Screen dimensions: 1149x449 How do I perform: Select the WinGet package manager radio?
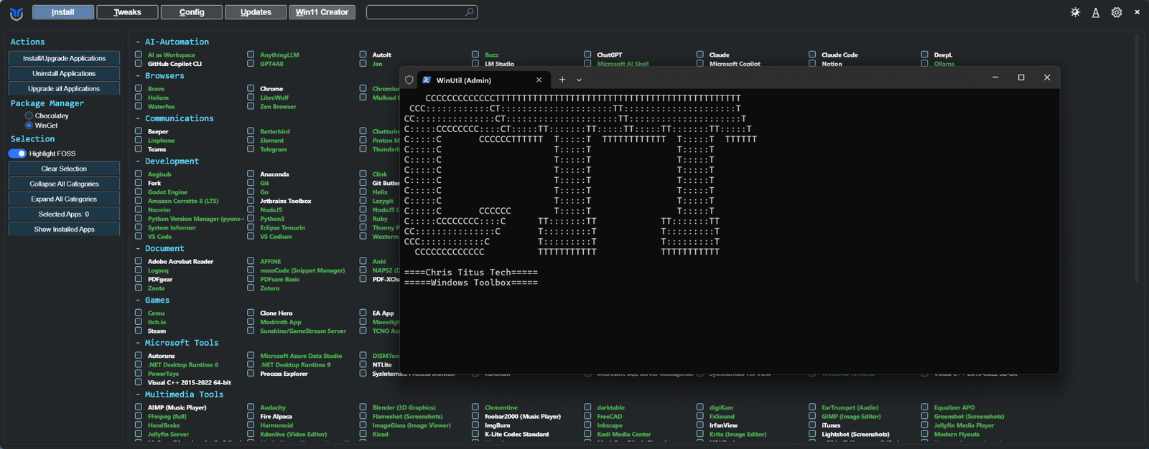click(29, 125)
